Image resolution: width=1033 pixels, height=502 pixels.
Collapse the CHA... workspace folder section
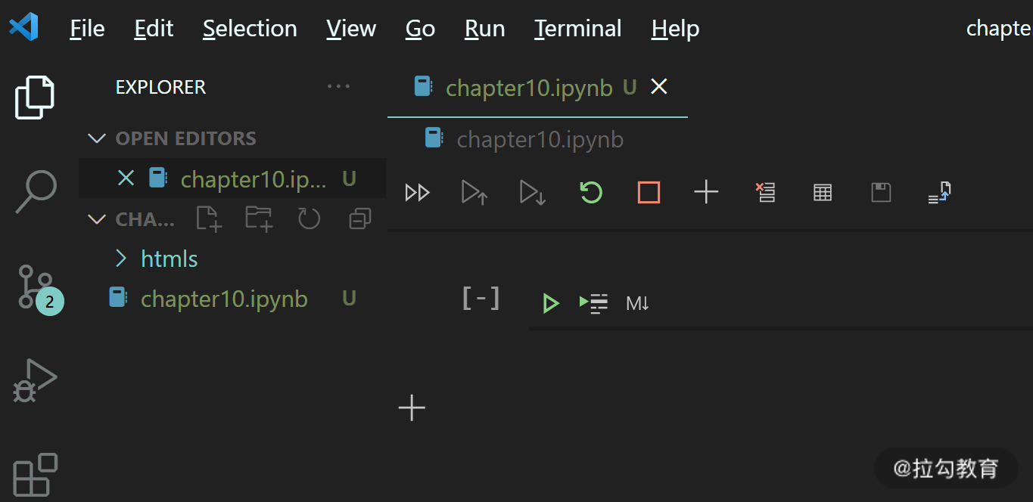coord(97,219)
